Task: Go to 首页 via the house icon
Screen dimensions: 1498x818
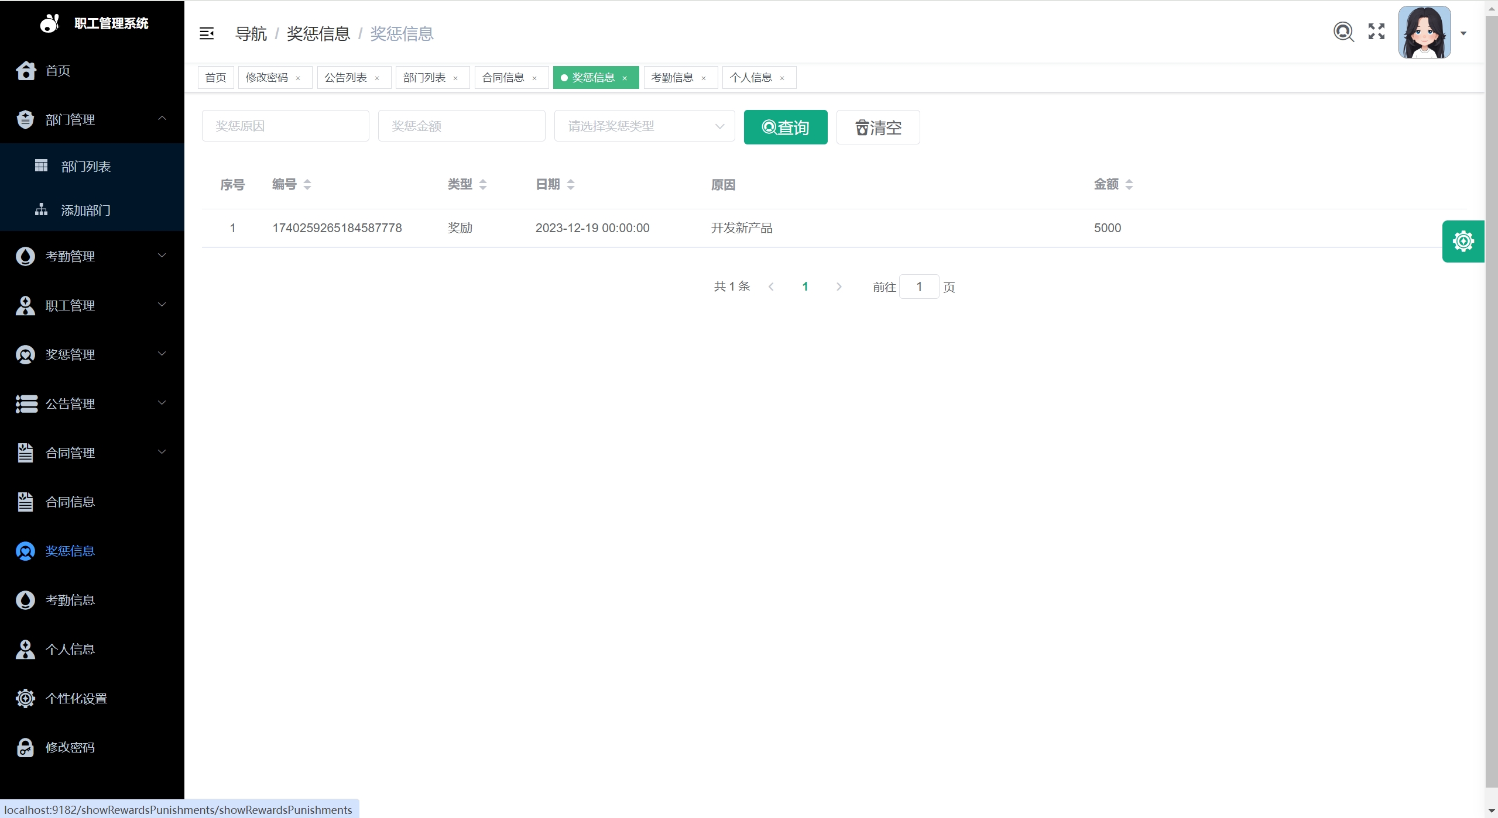Action: pos(26,71)
